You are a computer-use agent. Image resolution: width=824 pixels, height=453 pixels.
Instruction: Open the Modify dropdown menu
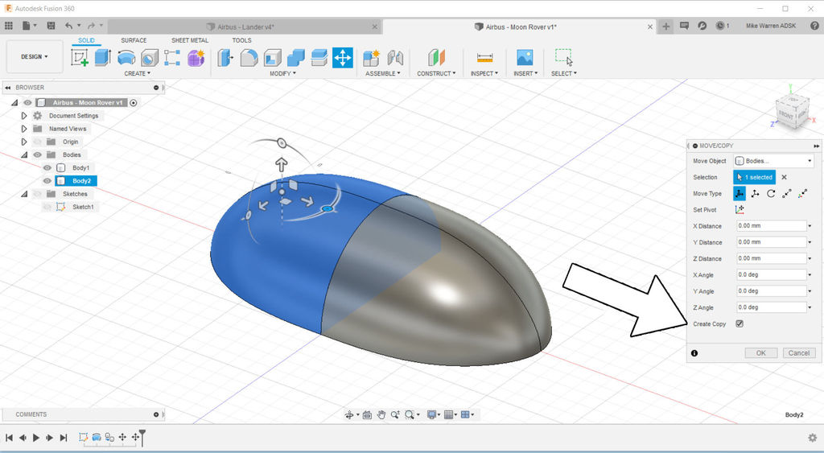(282, 73)
